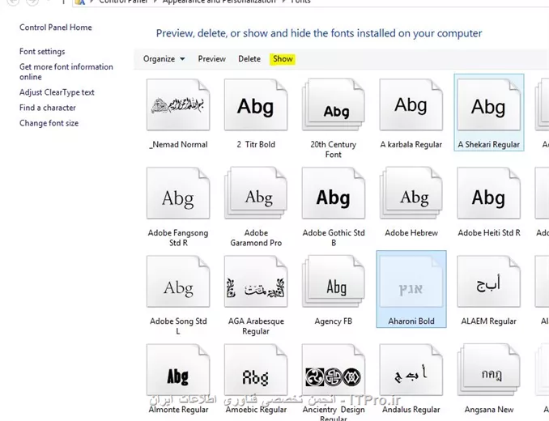Select the 2 Titr Bold font icon
This screenshot has height=421, width=549.
(256, 104)
